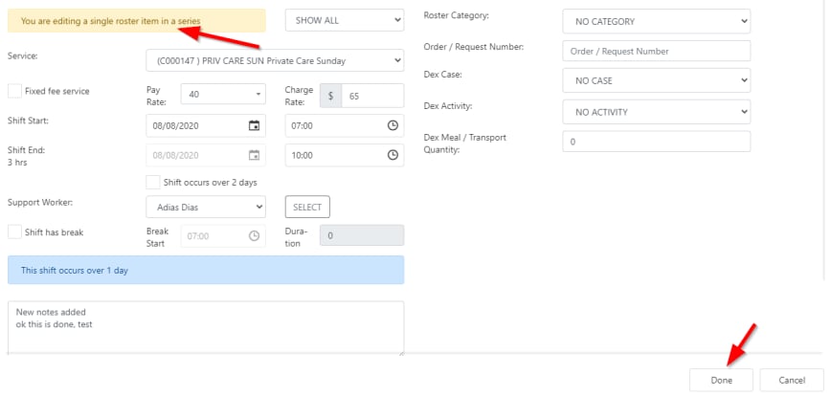Expand the Pay Rate dropdown showing 40

(223, 94)
